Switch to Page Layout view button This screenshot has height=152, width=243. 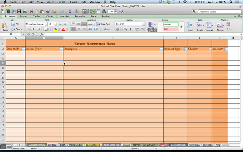9,147
